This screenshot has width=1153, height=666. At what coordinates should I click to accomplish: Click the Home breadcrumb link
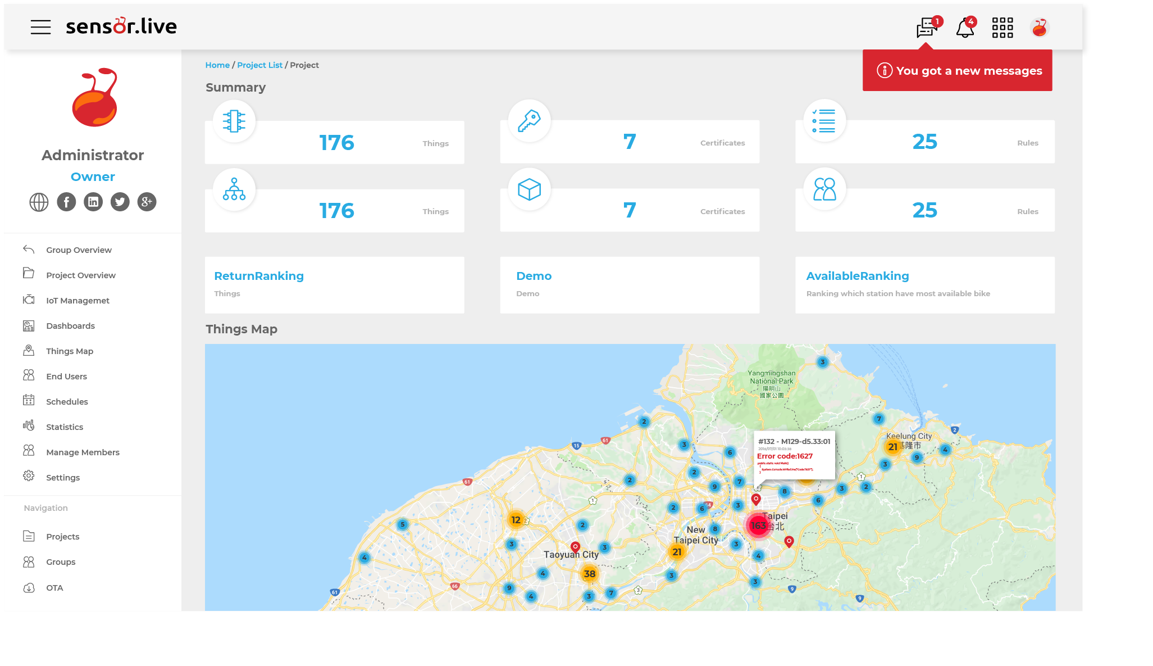(217, 65)
